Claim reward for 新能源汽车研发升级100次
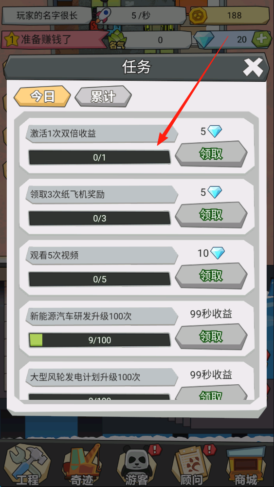 click(211, 337)
